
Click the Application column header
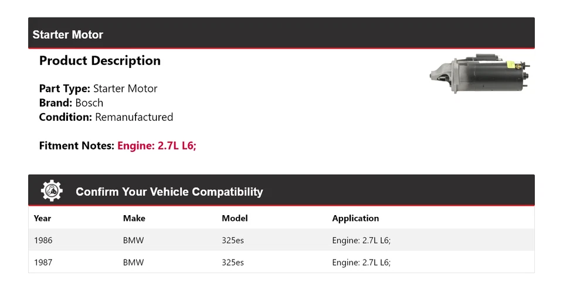[x=355, y=218]
